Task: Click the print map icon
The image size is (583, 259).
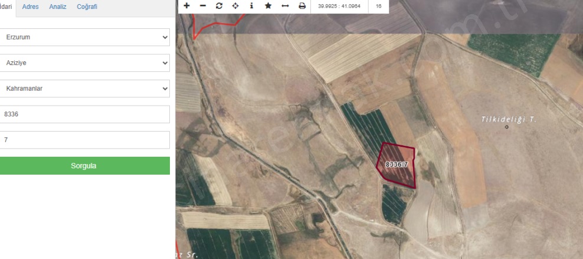Action: tap(302, 6)
